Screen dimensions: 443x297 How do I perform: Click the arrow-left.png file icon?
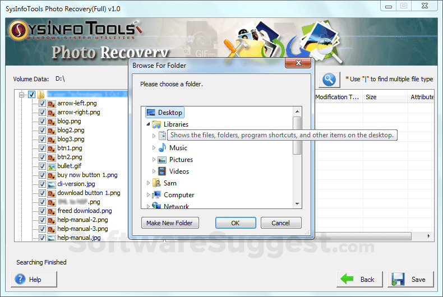pos(52,104)
